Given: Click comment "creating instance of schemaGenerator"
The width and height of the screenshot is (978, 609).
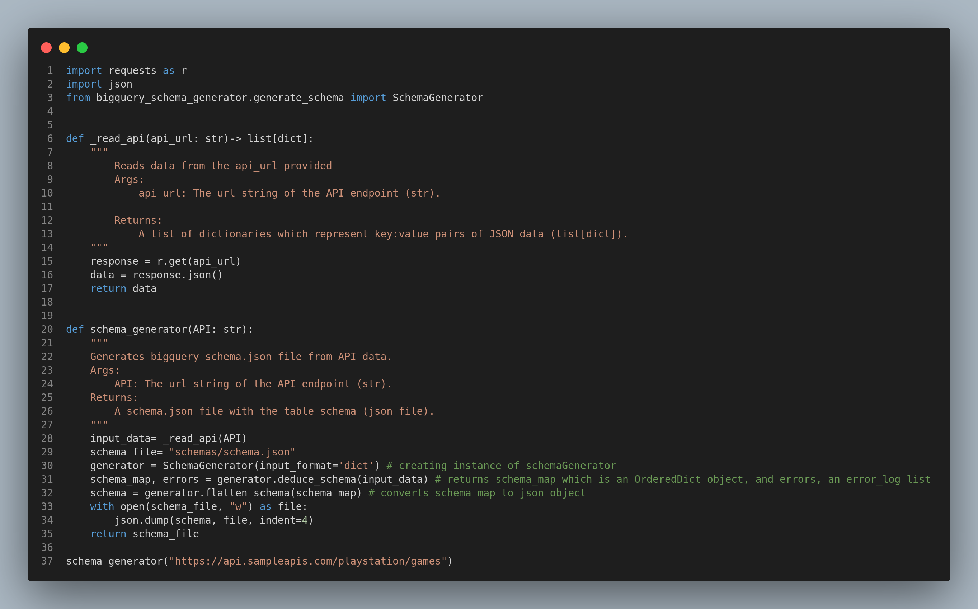Looking at the screenshot, I should pos(501,466).
